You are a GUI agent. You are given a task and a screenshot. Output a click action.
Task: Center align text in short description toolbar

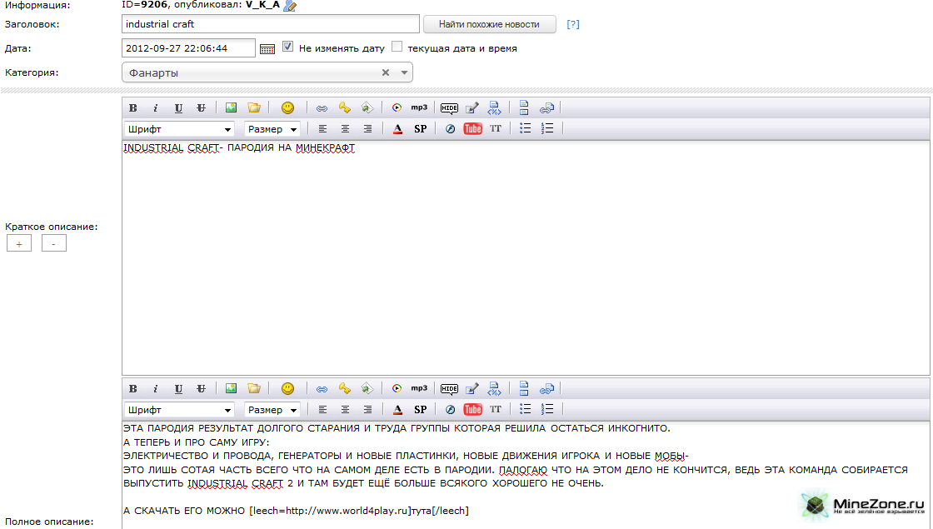point(345,128)
